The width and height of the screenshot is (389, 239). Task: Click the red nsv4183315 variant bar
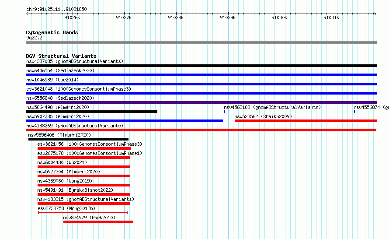point(84,204)
